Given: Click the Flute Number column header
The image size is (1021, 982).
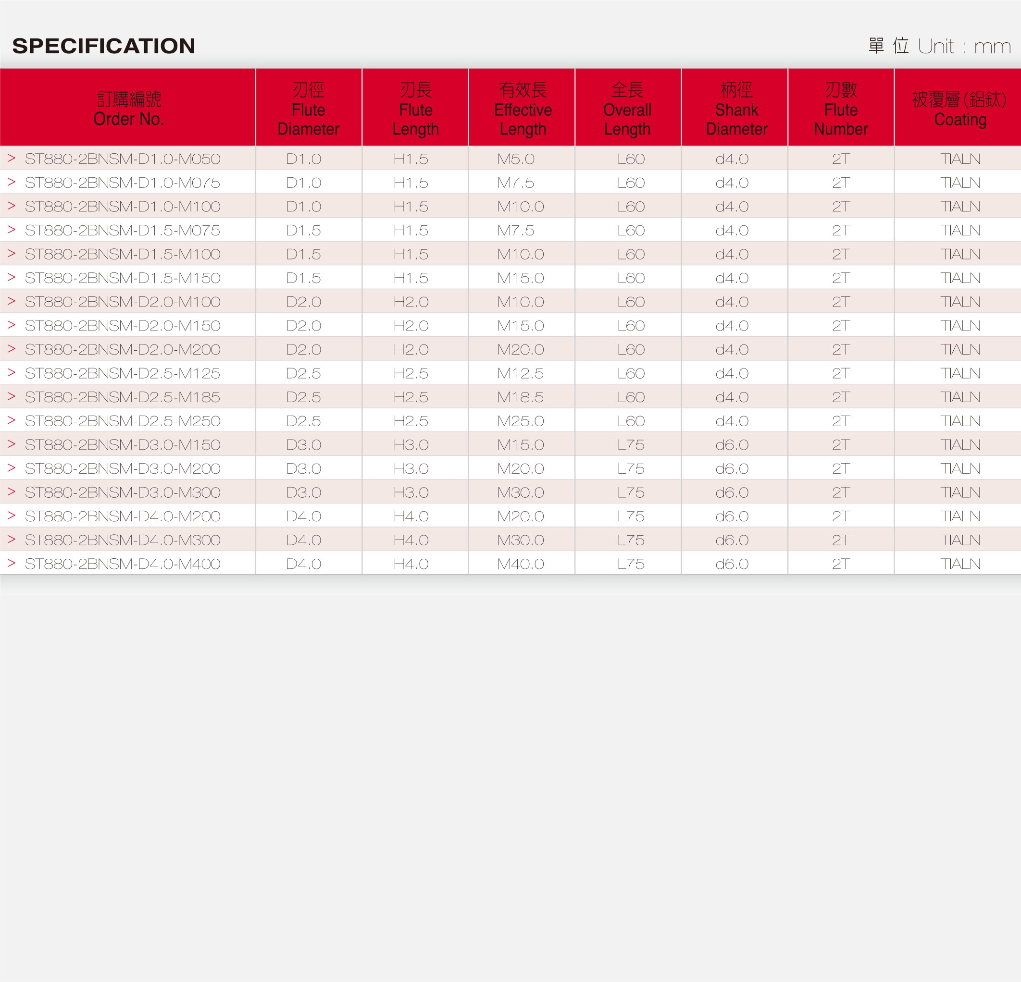Looking at the screenshot, I should 841,107.
